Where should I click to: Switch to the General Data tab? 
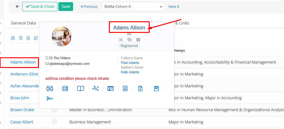point(24,23)
